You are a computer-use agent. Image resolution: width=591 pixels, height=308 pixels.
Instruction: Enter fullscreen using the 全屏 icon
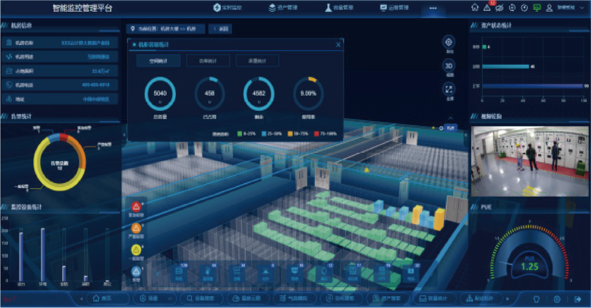[x=449, y=89]
